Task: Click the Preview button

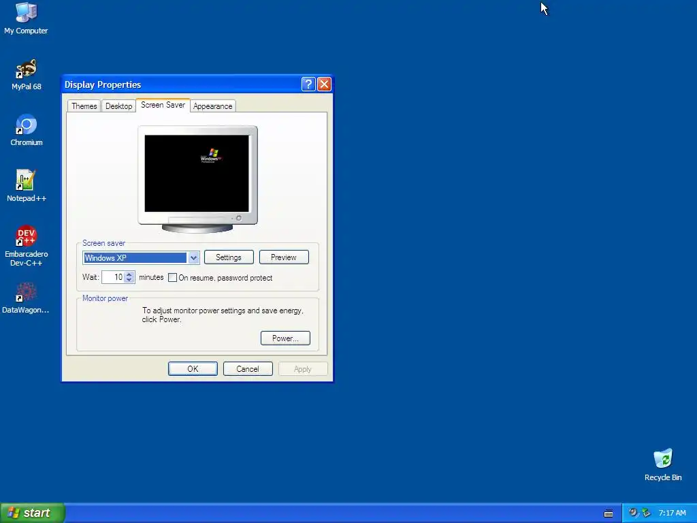Action: click(x=284, y=257)
